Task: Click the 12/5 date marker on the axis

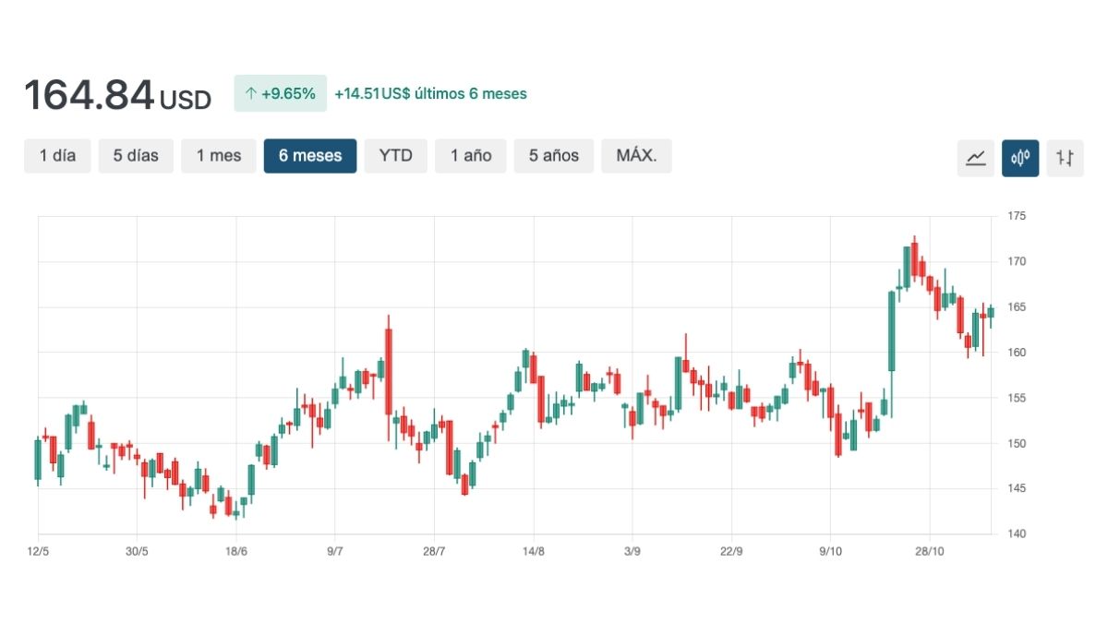Action: click(38, 551)
